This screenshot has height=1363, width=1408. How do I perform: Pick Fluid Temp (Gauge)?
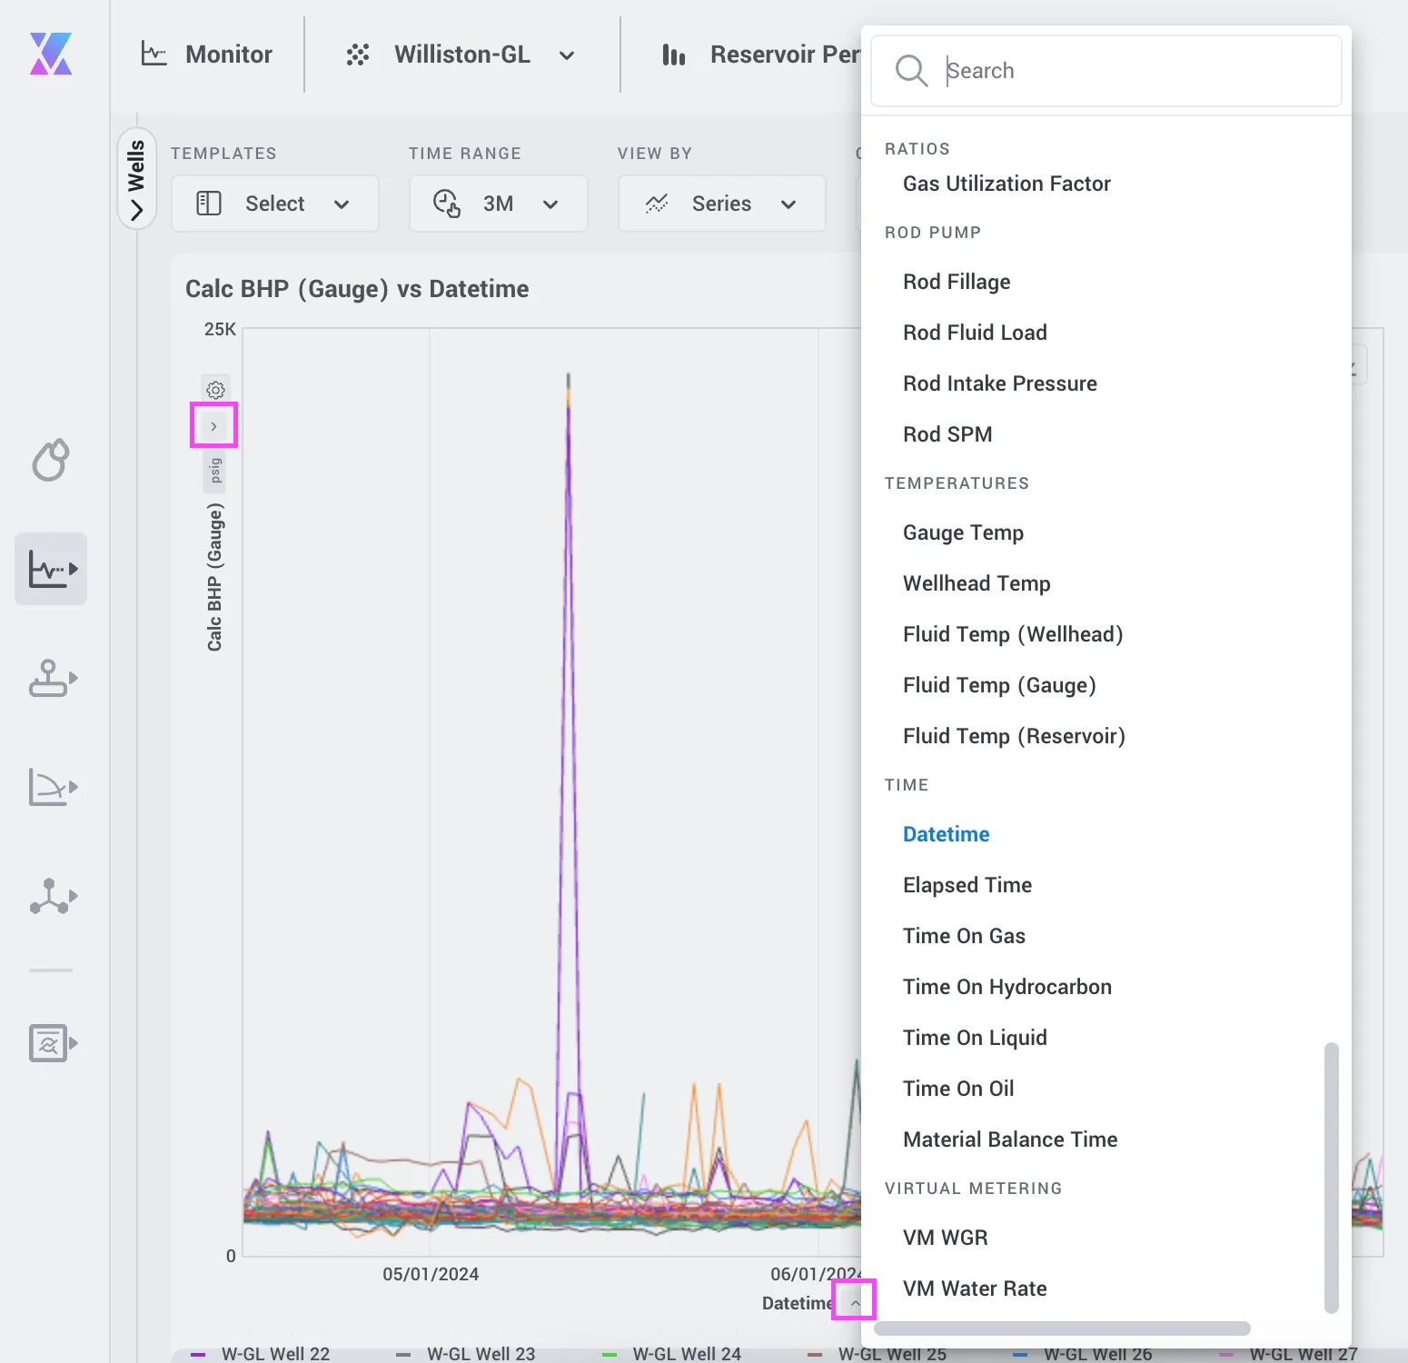coord(999,685)
